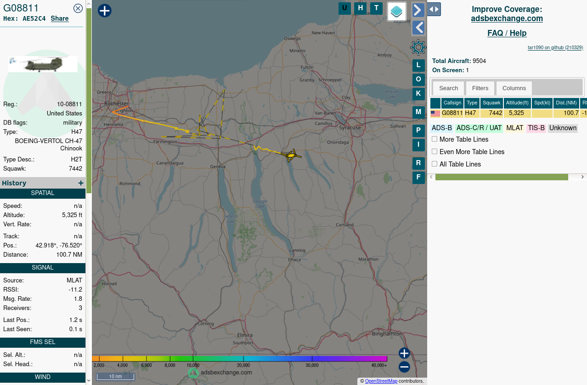Sort table by Callsign column
The image size is (587, 385).
[x=452, y=103]
